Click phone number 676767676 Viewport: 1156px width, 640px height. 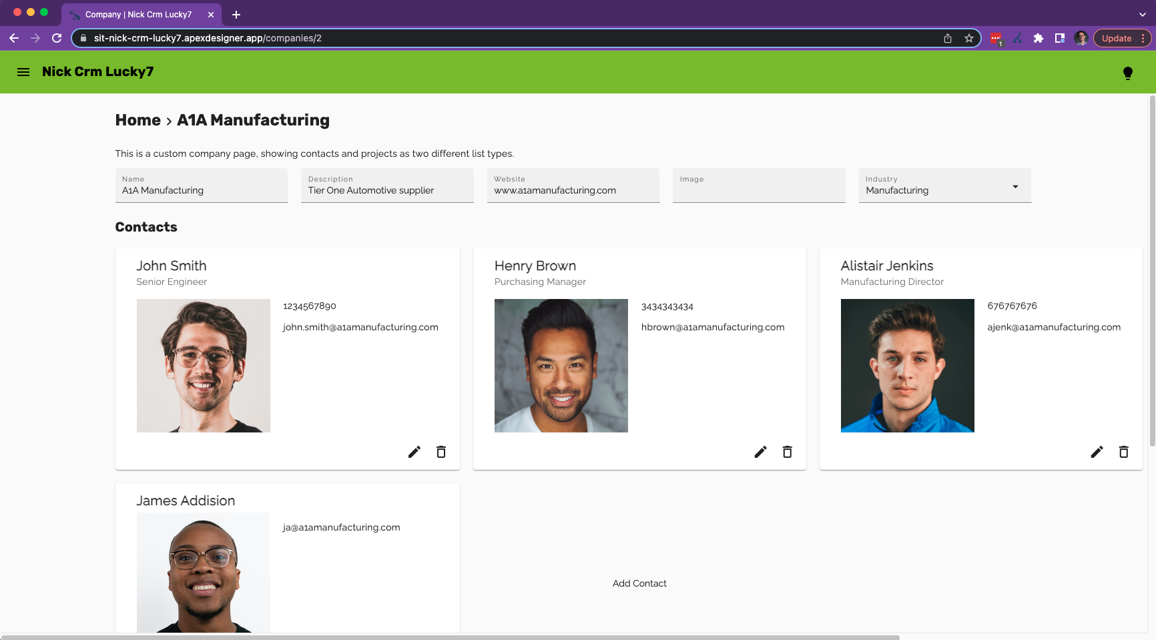coord(1012,306)
